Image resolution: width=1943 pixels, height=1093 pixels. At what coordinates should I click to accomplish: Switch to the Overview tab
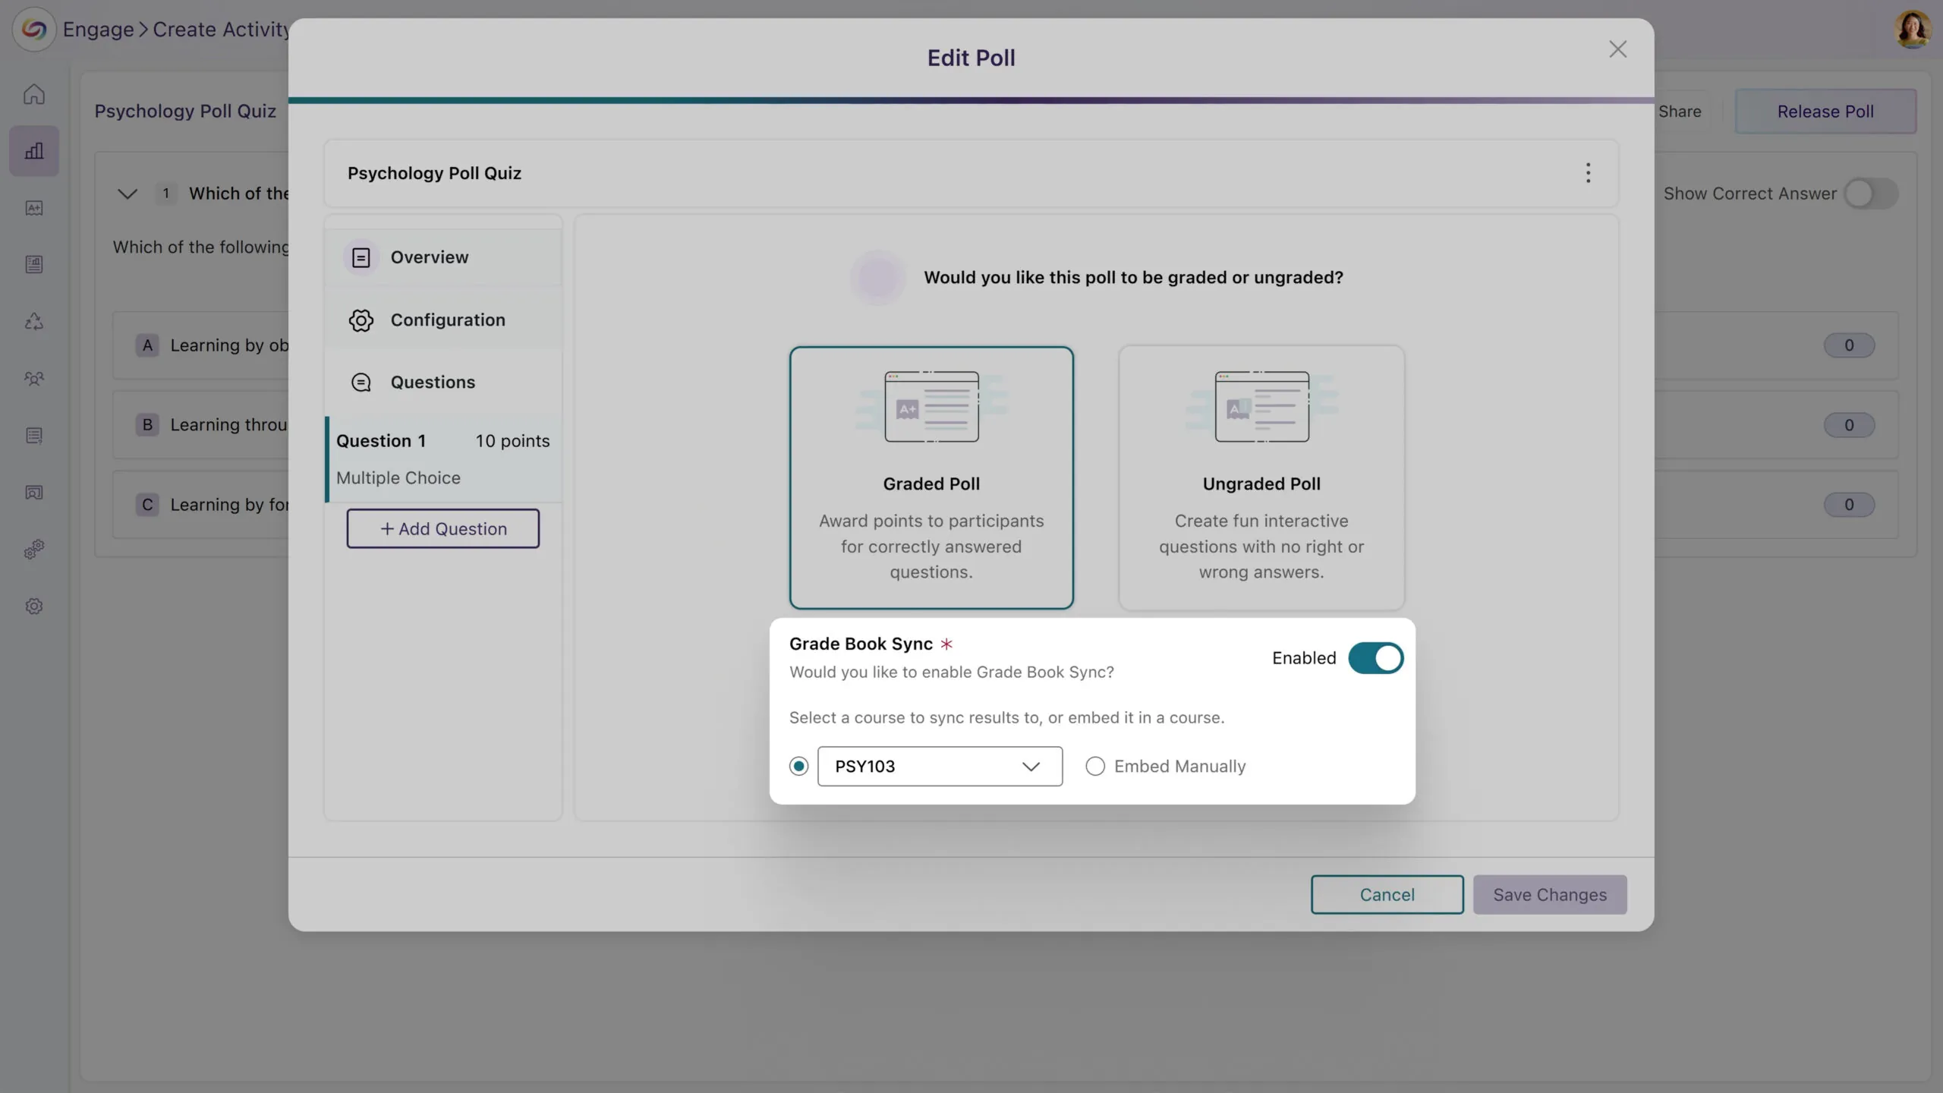[429, 257]
